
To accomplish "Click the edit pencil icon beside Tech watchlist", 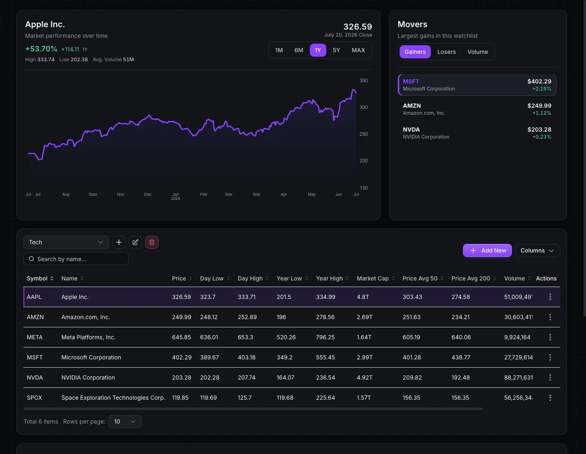I will click(135, 242).
